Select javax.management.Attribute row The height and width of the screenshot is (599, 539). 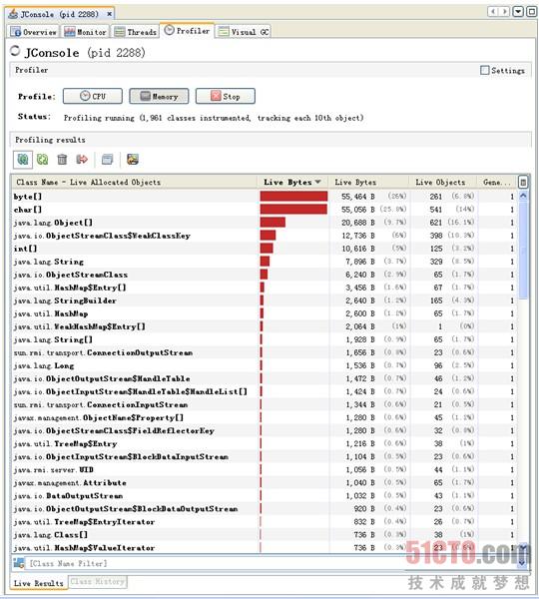coord(265,482)
